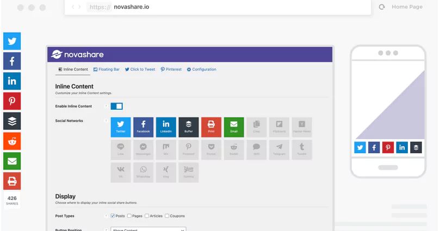This screenshot has width=440, height=231.
Task: Enable the greyed-out VK network tile
Action: [121, 172]
